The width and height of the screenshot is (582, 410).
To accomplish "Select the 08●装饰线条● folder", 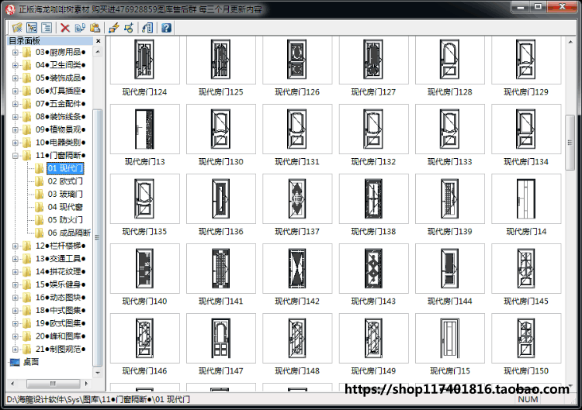I will (61, 117).
